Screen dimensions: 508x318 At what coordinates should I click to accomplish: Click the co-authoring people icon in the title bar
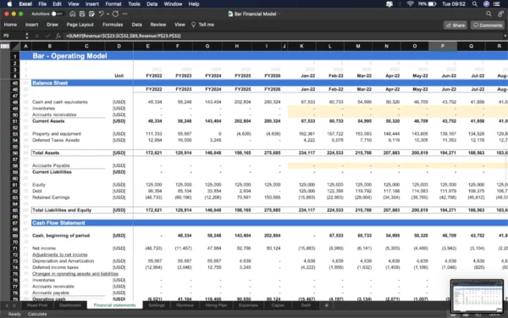pyautogui.click(x=501, y=14)
